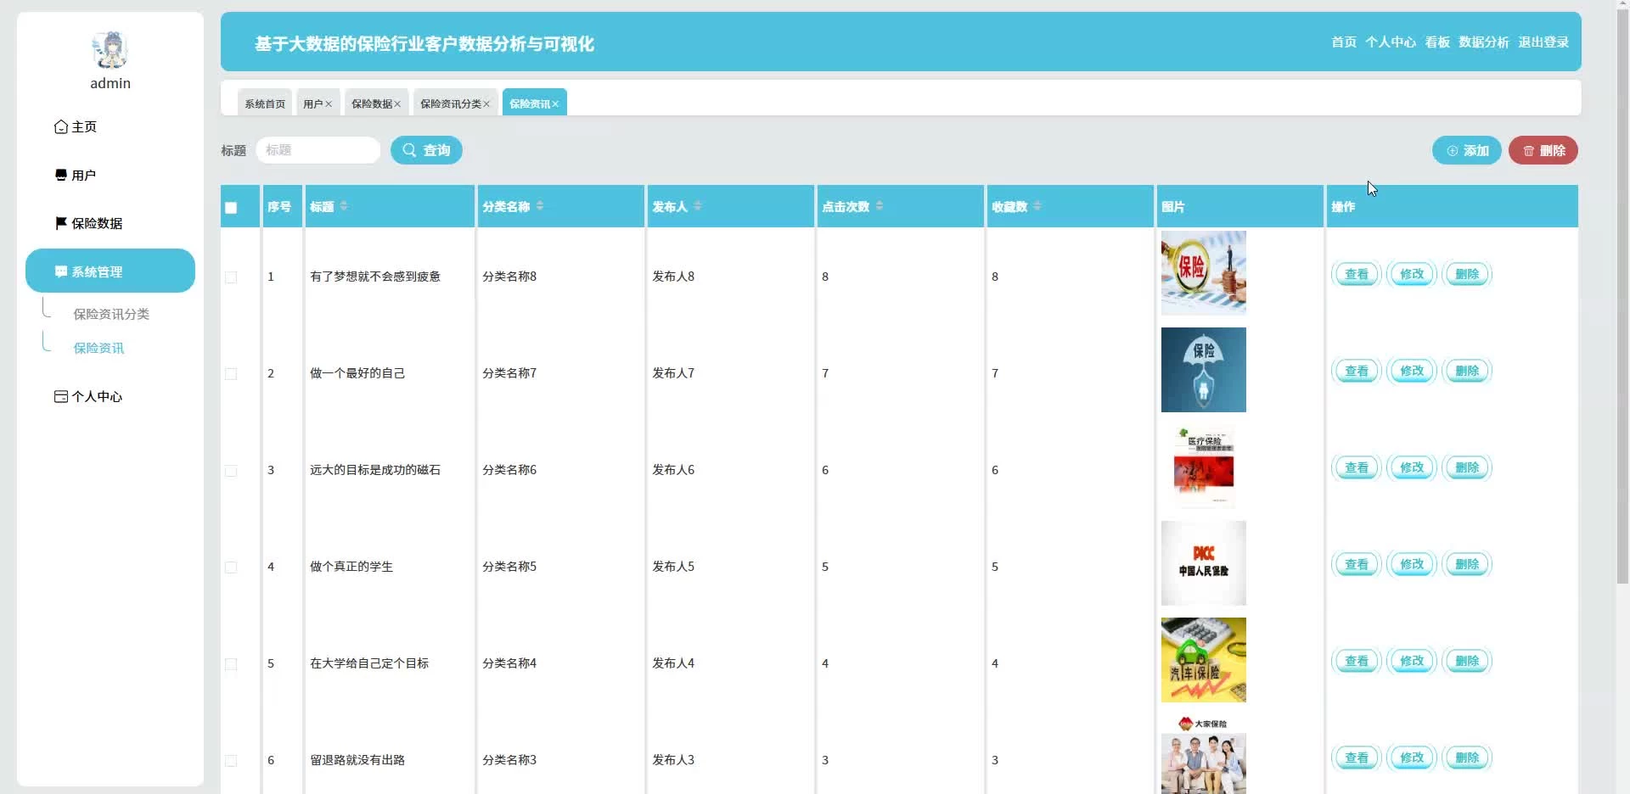Viewport: 1630px width, 794px height.
Task: Click the 添加 add button
Action: tap(1467, 150)
